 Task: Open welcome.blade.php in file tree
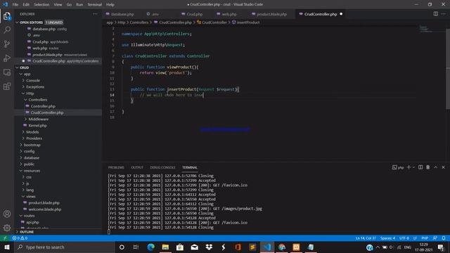click(45, 209)
